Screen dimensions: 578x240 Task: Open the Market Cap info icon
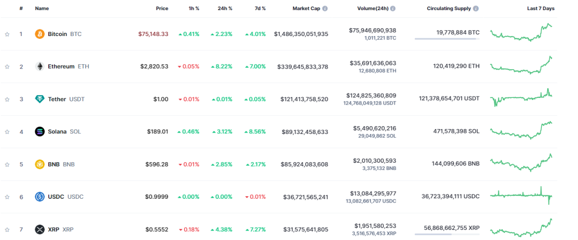325,9
